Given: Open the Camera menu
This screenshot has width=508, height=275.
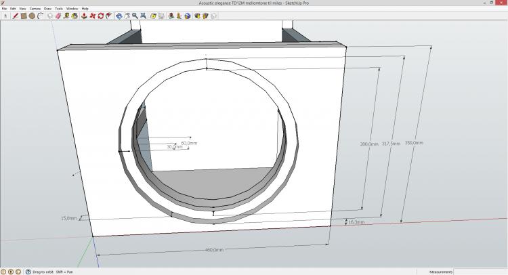Looking at the screenshot, I should [34, 9].
